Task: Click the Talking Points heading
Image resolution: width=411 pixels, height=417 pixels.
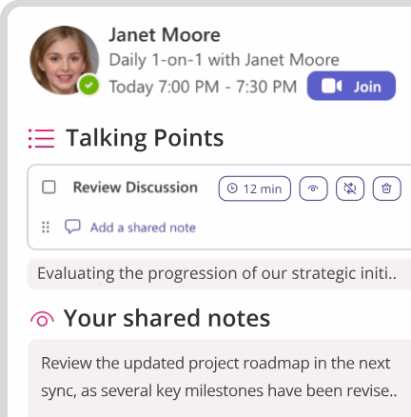Action: (x=145, y=138)
